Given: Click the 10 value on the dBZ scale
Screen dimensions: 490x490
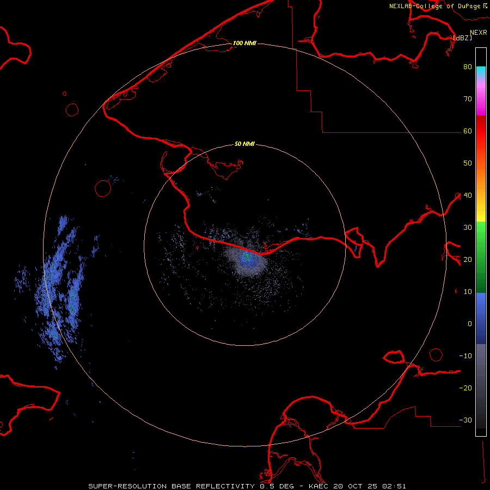Looking at the screenshot, I should (x=468, y=292).
